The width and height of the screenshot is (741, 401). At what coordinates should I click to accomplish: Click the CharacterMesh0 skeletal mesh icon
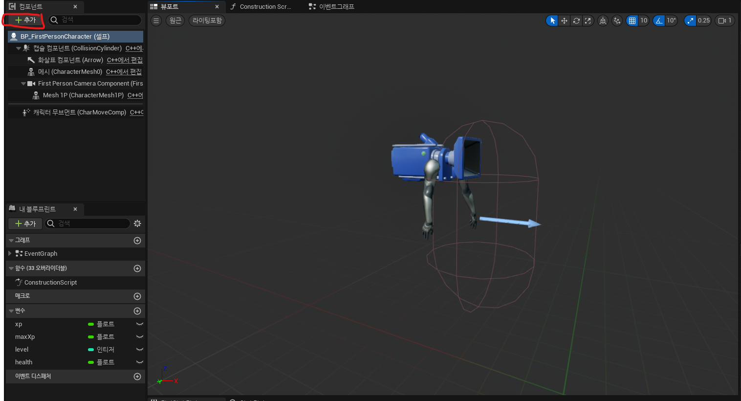coord(31,72)
